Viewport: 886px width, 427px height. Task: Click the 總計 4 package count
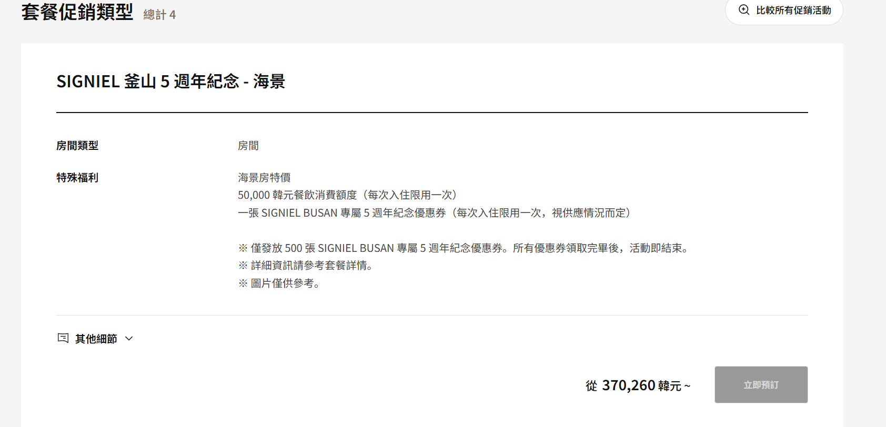point(159,15)
